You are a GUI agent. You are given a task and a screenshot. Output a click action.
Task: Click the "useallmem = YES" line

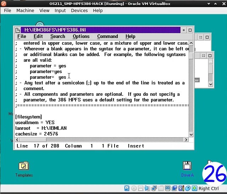tap(35, 122)
